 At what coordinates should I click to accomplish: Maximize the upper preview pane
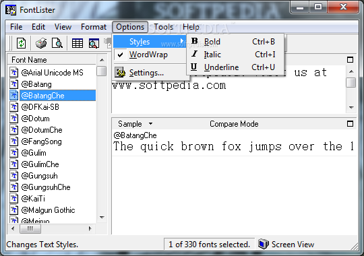350,60
